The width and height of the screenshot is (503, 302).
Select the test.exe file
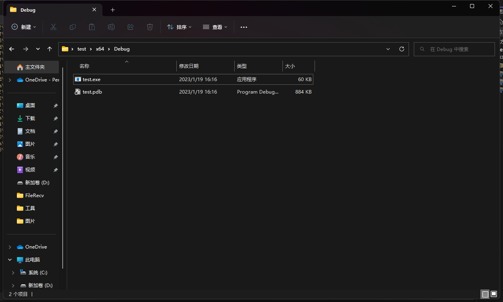(x=193, y=80)
